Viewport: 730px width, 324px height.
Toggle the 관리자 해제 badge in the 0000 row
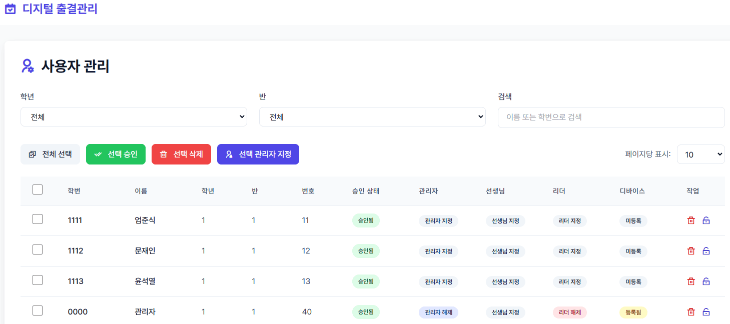coord(438,312)
